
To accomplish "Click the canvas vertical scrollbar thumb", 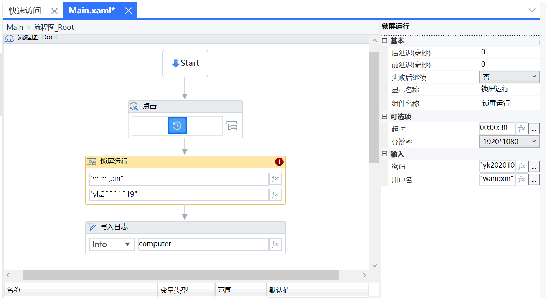I will tap(374, 107).
